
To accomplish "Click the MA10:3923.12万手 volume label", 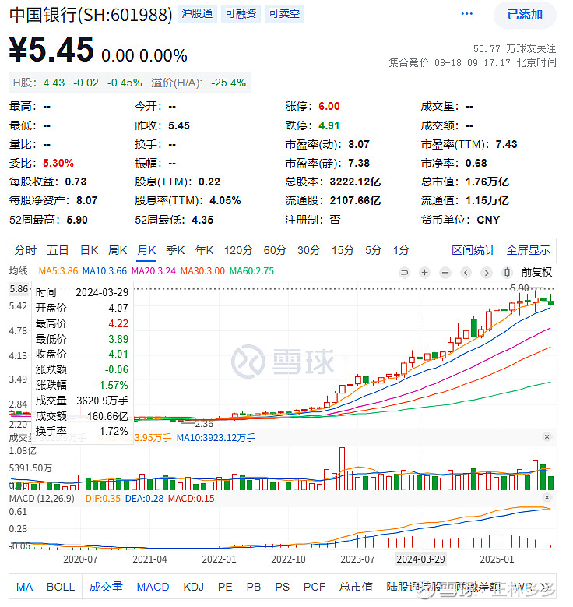I will 216,438.
